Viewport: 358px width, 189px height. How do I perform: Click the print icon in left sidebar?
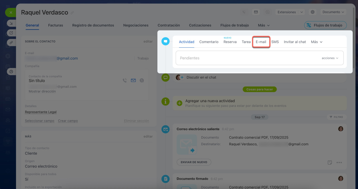11,72
